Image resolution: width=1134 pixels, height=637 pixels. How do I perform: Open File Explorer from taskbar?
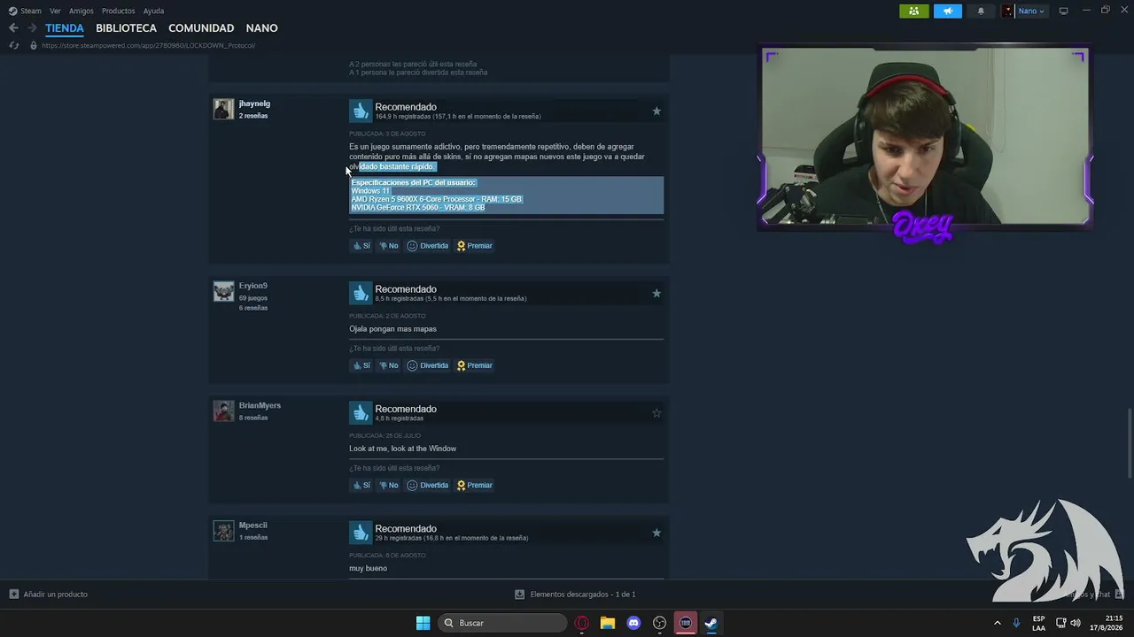pyautogui.click(x=608, y=623)
